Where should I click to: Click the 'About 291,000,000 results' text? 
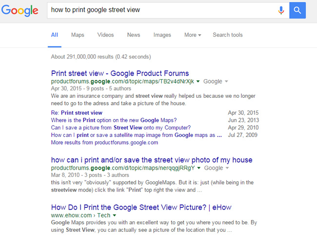click(101, 57)
